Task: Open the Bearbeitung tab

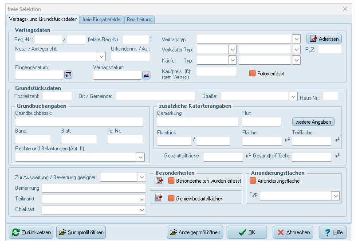Action: click(140, 20)
